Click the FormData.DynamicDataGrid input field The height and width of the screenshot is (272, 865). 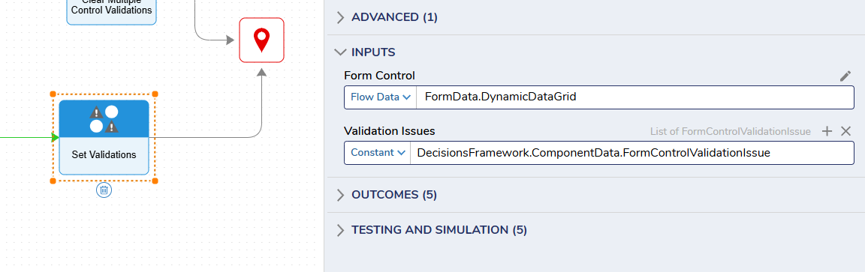pyautogui.click(x=635, y=97)
